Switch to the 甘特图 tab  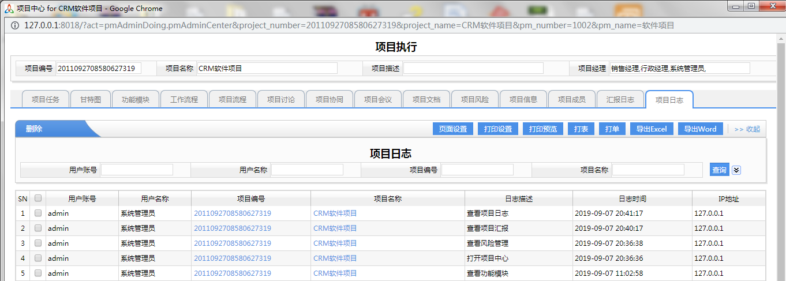tap(91, 99)
